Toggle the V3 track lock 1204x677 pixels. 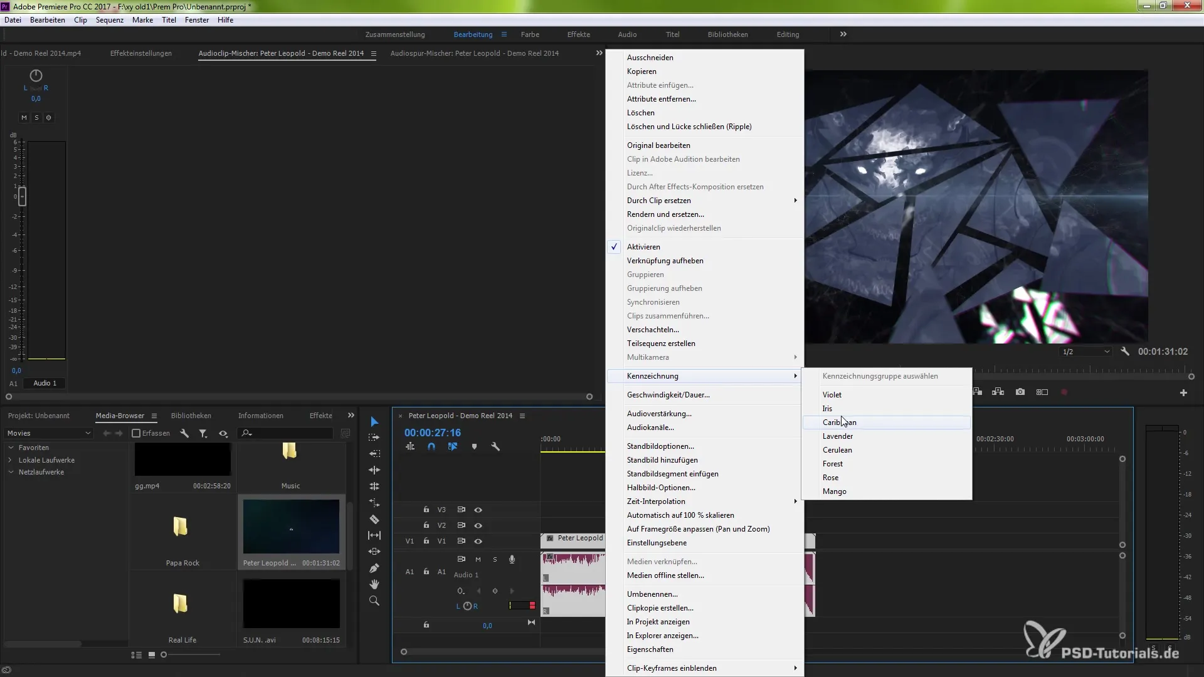pyautogui.click(x=426, y=510)
